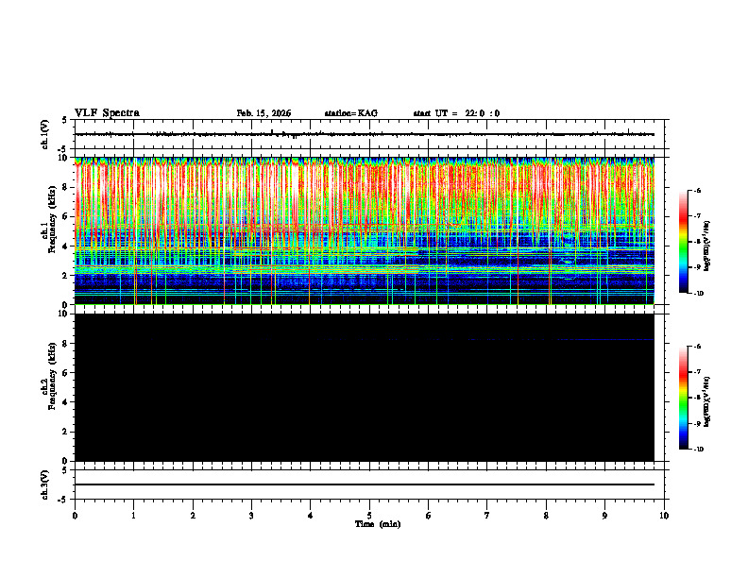Click the time axis tick label '10'
The width and height of the screenshot is (748, 578).
coord(664,516)
